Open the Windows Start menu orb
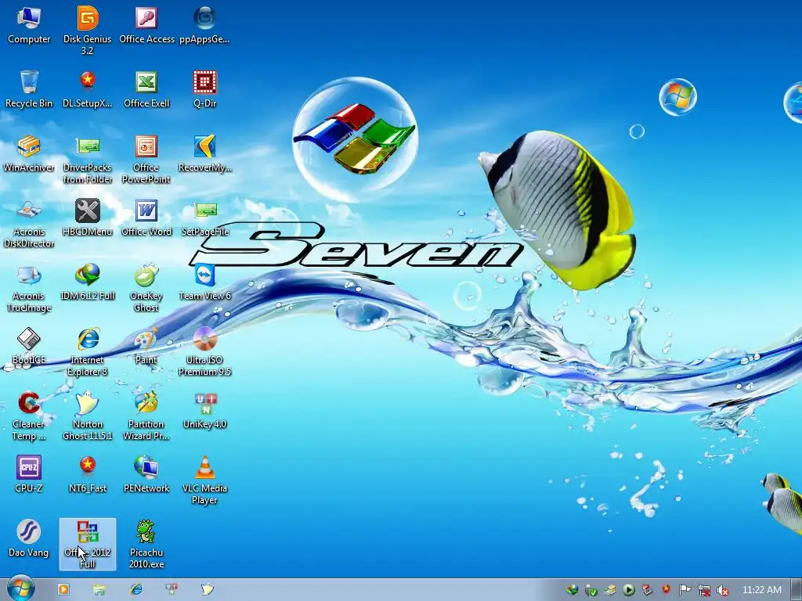Screen dimensions: 802x601 [20, 589]
